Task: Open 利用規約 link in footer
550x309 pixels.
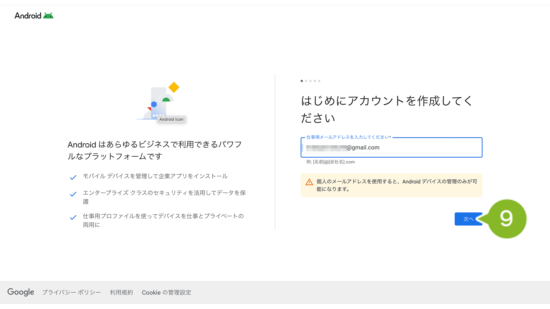Action: [121, 293]
